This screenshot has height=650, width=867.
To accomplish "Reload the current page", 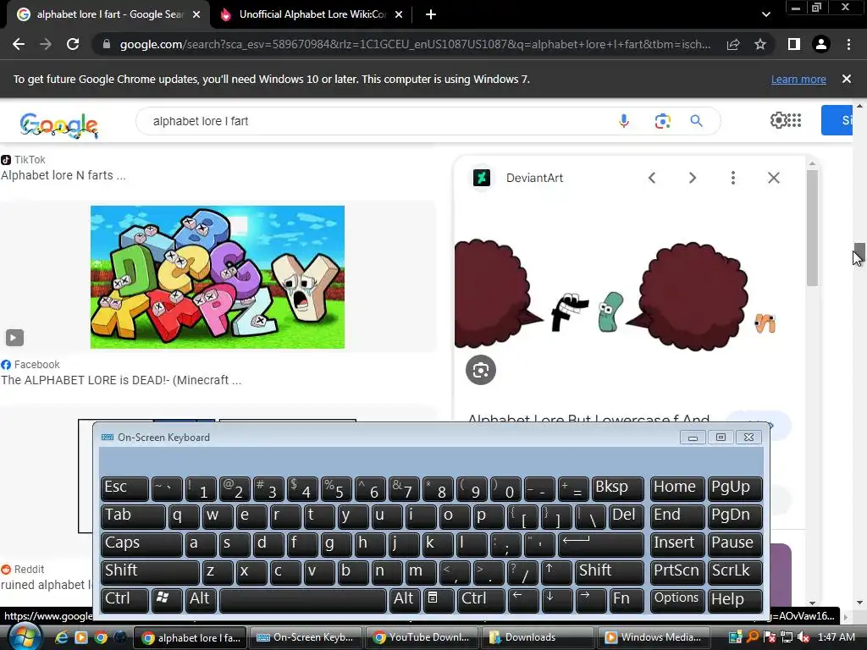I will click(x=73, y=44).
